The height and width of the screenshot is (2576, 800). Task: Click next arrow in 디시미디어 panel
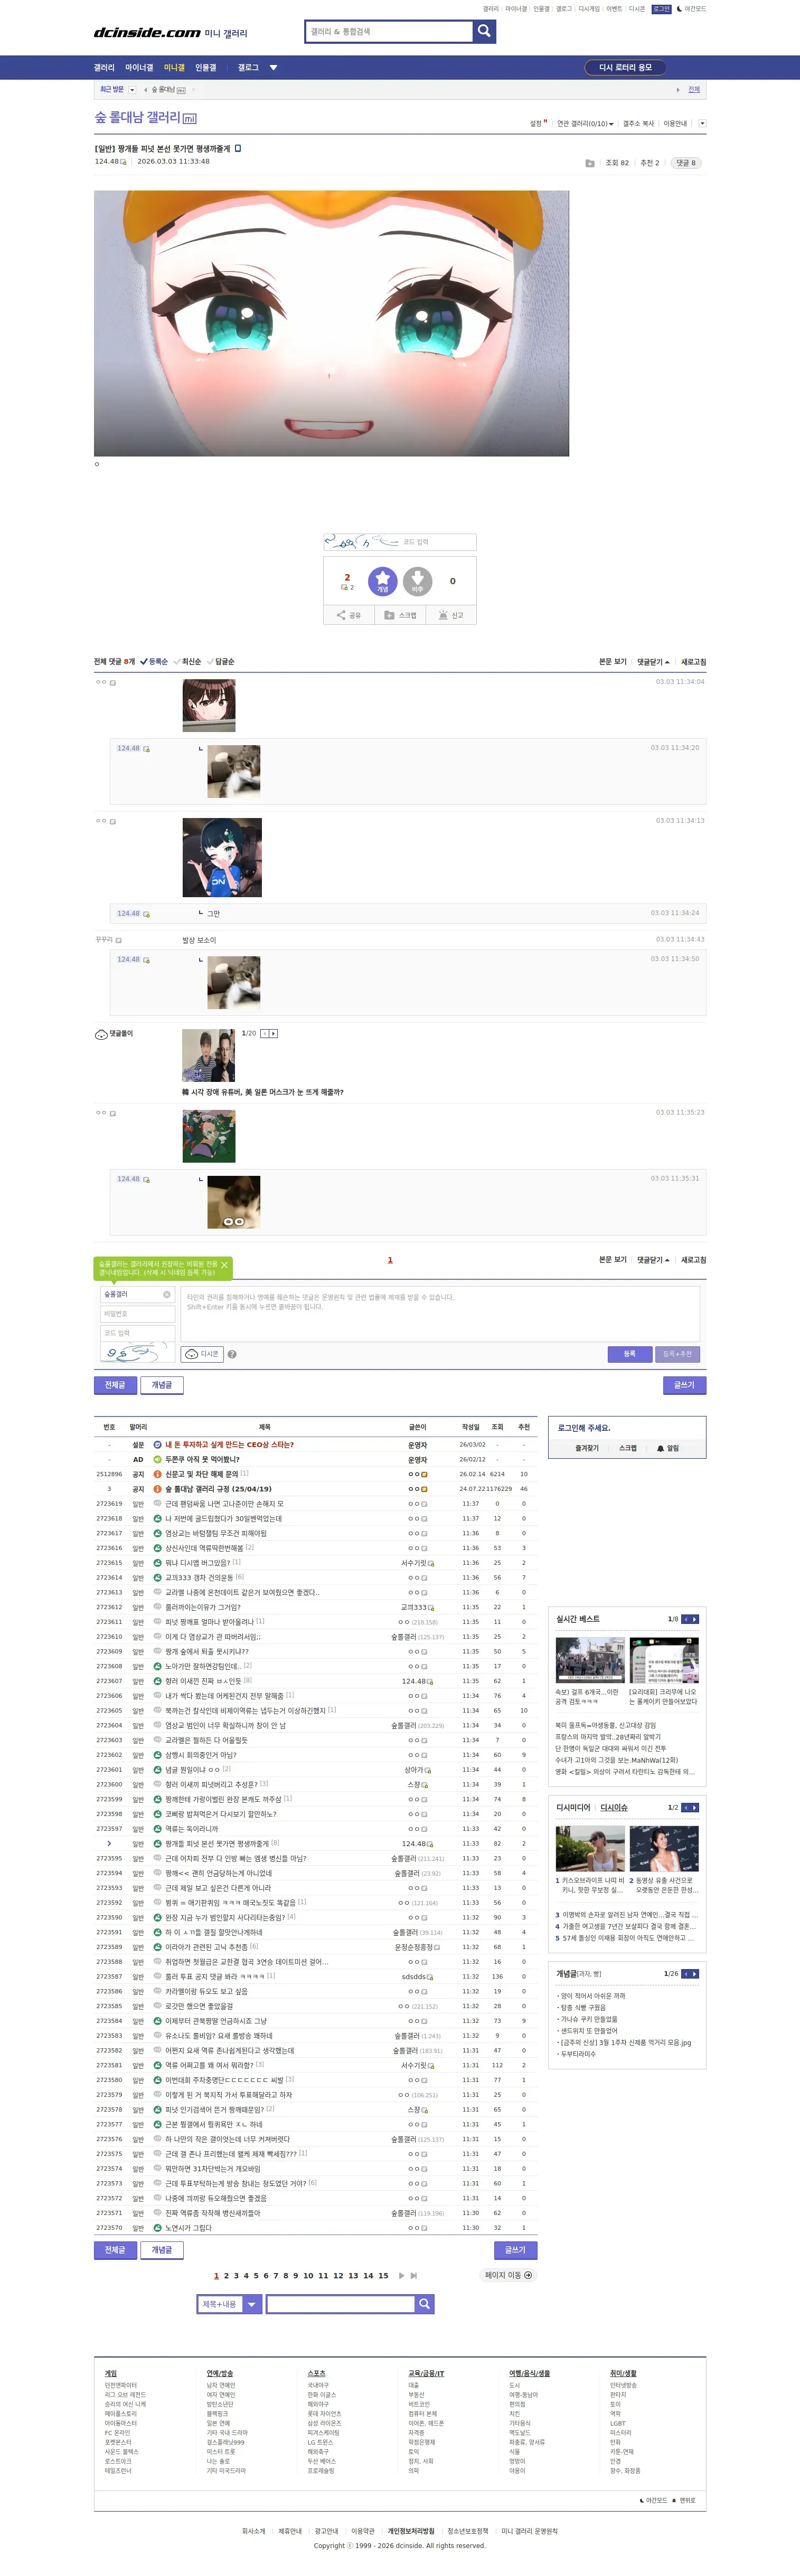coord(695,1808)
